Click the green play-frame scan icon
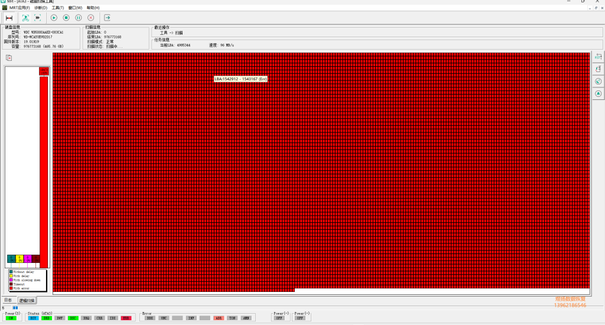Viewport: 605px width, 325px height. coord(25,18)
